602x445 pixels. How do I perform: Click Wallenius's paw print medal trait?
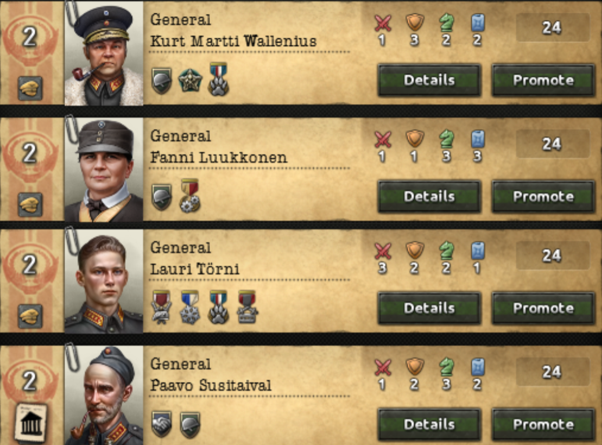tap(219, 79)
